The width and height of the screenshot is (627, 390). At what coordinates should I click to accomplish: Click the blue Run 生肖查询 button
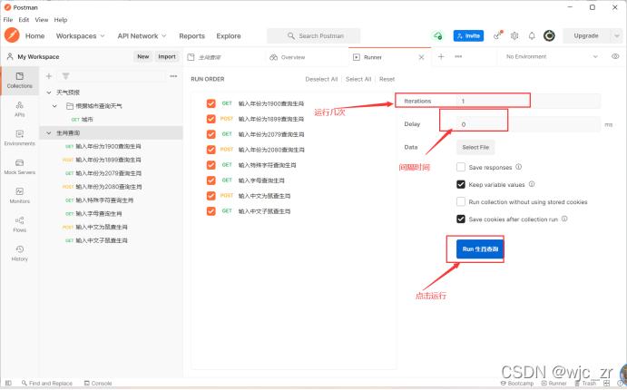(x=480, y=249)
